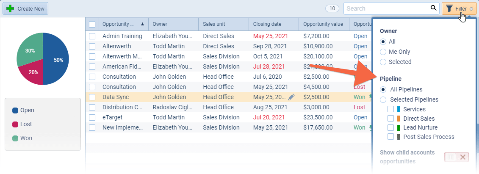The width and height of the screenshot is (479, 174).
Task: Open the Altenwerth opportunity link
Action: click(x=117, y=46)
